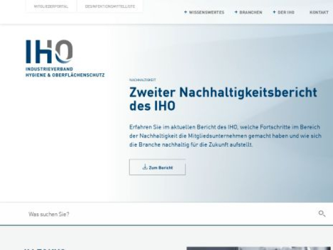The width and height of the screenshot is (333, 250).
Task: Open the Desinfektionsmittelliste tab
Action: [x=110, y=6]
